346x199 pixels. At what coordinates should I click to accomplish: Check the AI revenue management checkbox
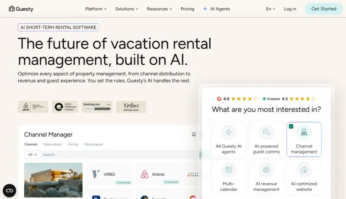(253, 164)
